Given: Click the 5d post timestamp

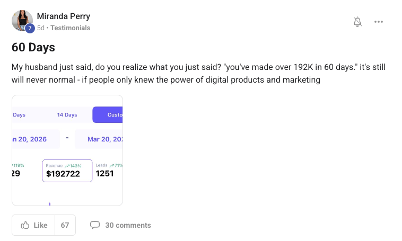Looking at the screenshot, I should 40,28.
